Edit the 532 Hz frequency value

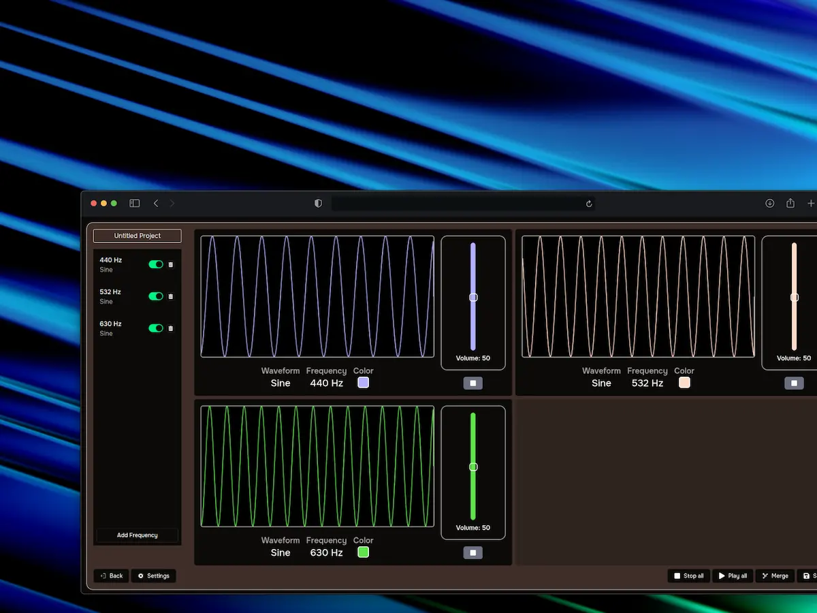coord(647,383)
